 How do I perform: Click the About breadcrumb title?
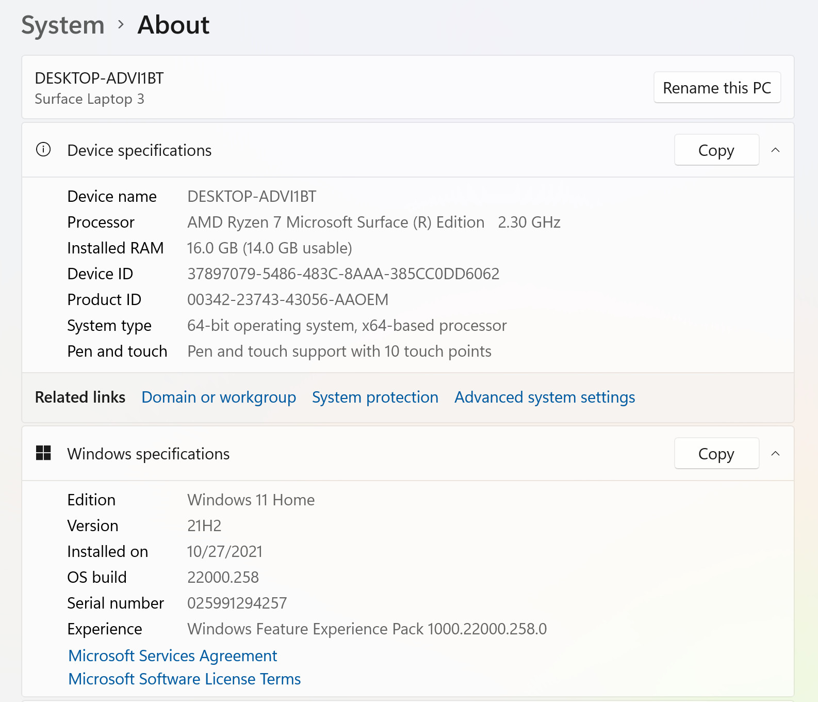pos(173,25)
